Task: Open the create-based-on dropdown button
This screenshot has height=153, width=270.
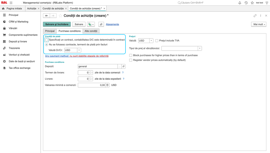Action: [91, 24]
